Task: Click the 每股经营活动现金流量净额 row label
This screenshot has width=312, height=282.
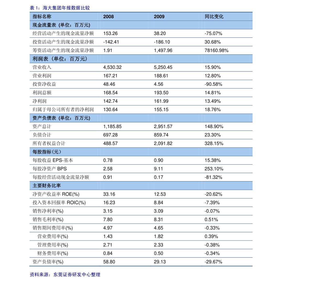Action: coord(61,177)
